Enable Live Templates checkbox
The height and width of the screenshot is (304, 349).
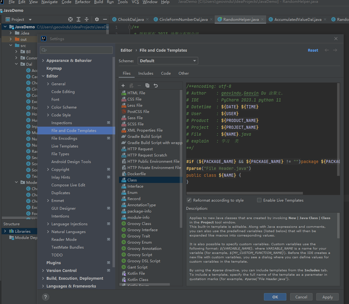[259, 200]
